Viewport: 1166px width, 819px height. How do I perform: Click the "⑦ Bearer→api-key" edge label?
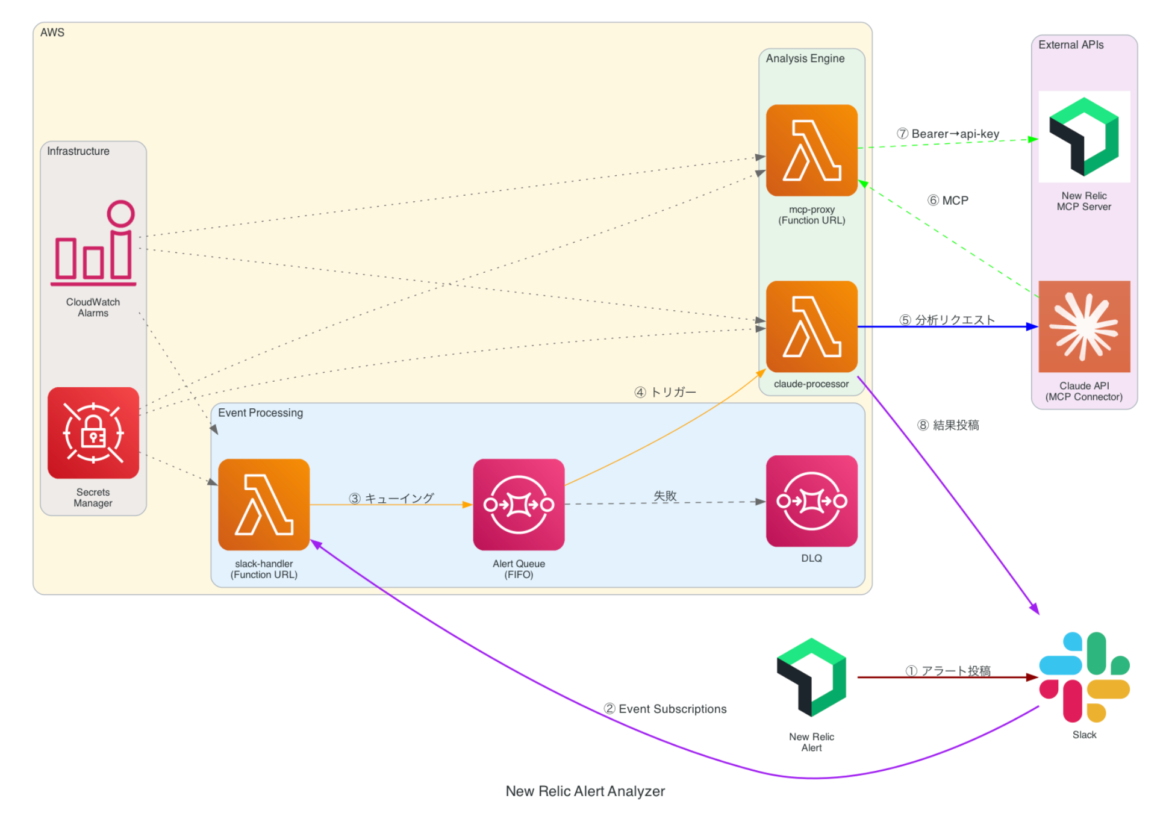click(x=947, y=134)
